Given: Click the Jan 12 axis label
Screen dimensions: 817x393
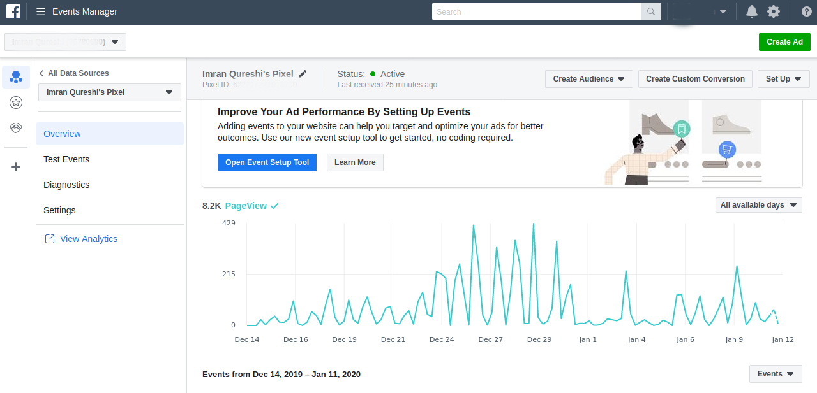Looking at the screenshot, I should point(783,339).
